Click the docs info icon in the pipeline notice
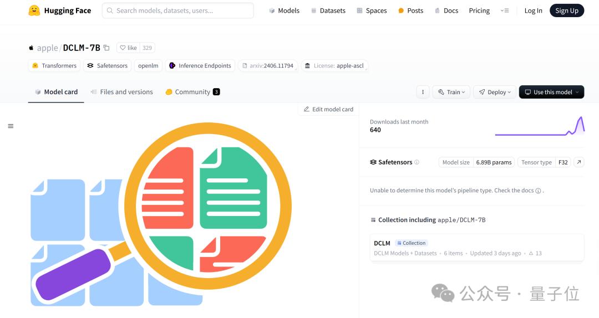 tap(538, 191)
